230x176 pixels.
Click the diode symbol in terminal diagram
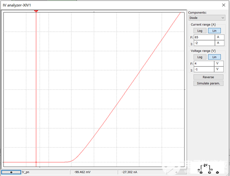click(x=206, y=165)
